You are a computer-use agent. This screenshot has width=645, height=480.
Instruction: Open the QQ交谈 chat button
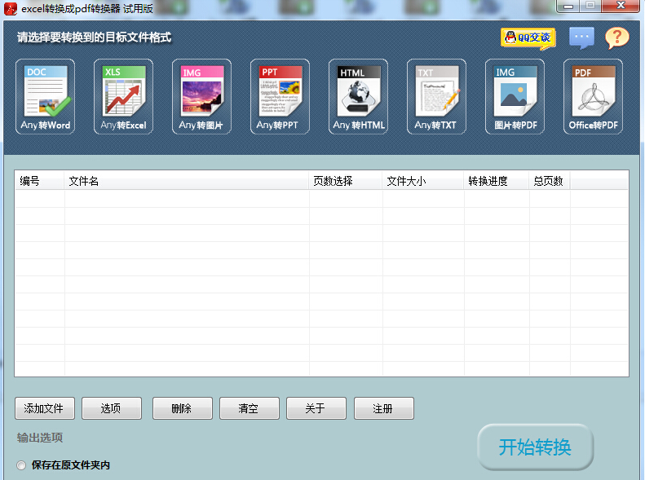click(528, 38)
